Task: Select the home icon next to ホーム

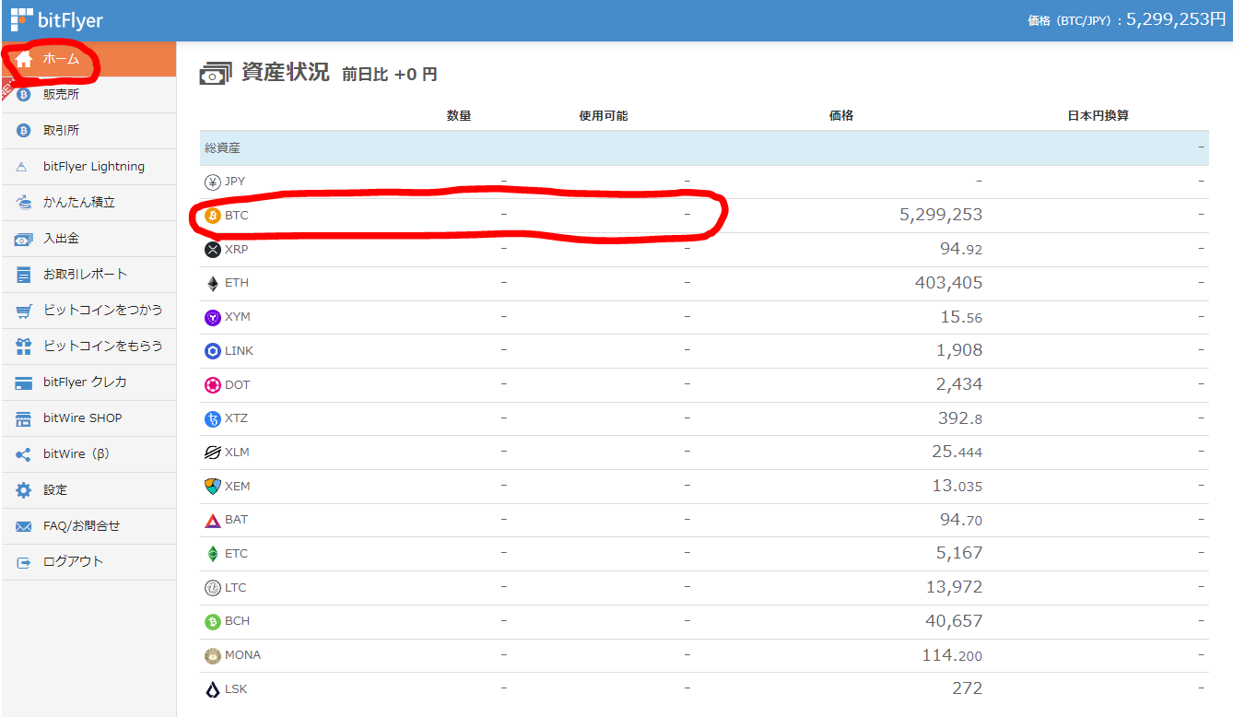Action: tap(23, 59)
